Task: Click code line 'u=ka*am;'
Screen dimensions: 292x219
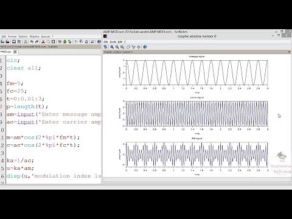Action: (20, 168)
